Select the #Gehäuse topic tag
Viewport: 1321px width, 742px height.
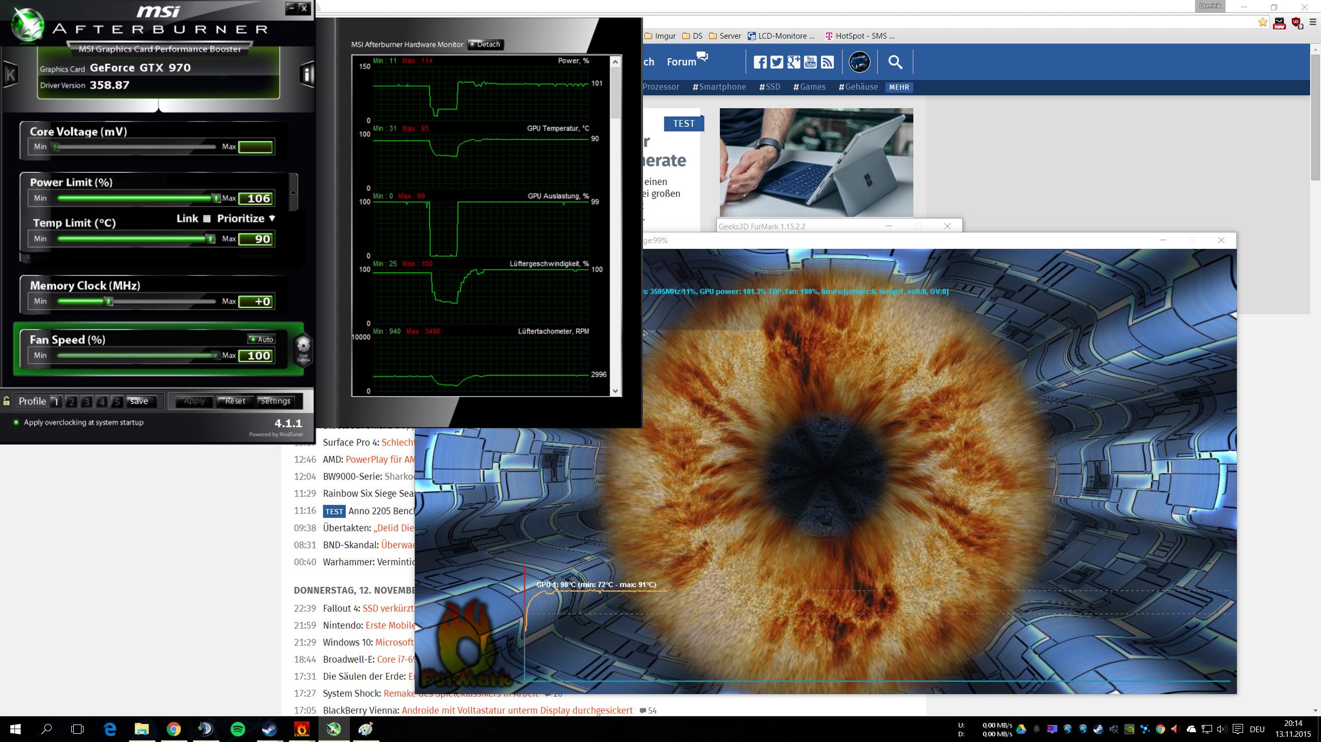tap(858, 87)
